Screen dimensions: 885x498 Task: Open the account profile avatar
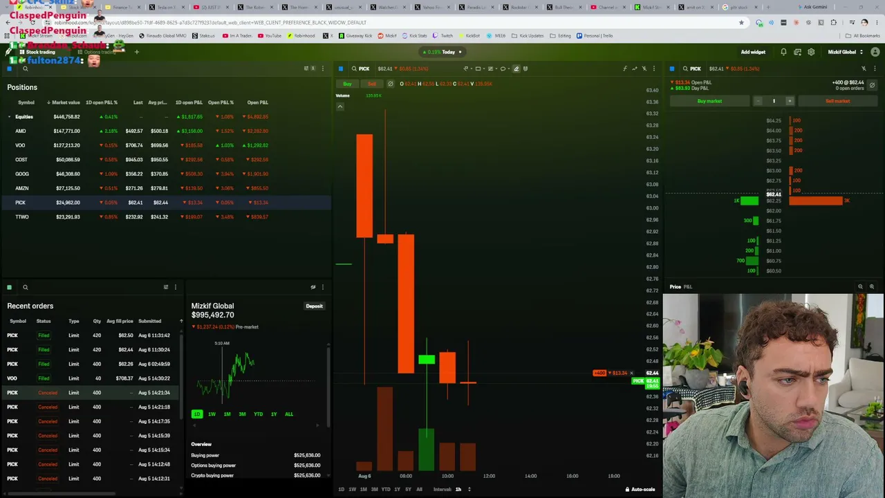(875, 52)
